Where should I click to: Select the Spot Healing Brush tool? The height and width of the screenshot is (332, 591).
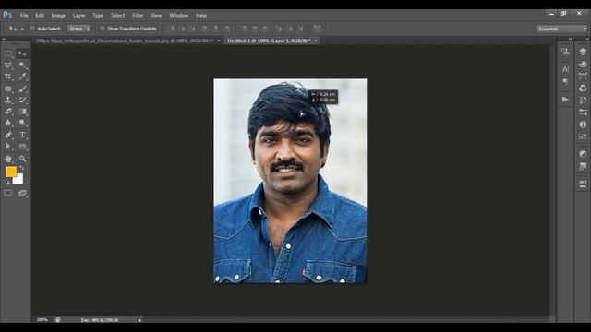(8, 89)
